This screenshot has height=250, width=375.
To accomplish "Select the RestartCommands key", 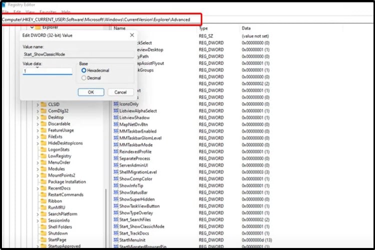I will click(x=66, y=194).
